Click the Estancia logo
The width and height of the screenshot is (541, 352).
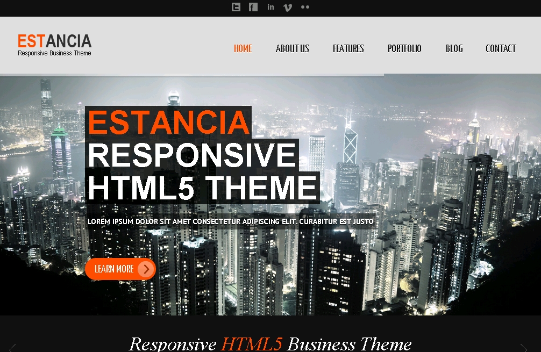(x=54, y=41)
